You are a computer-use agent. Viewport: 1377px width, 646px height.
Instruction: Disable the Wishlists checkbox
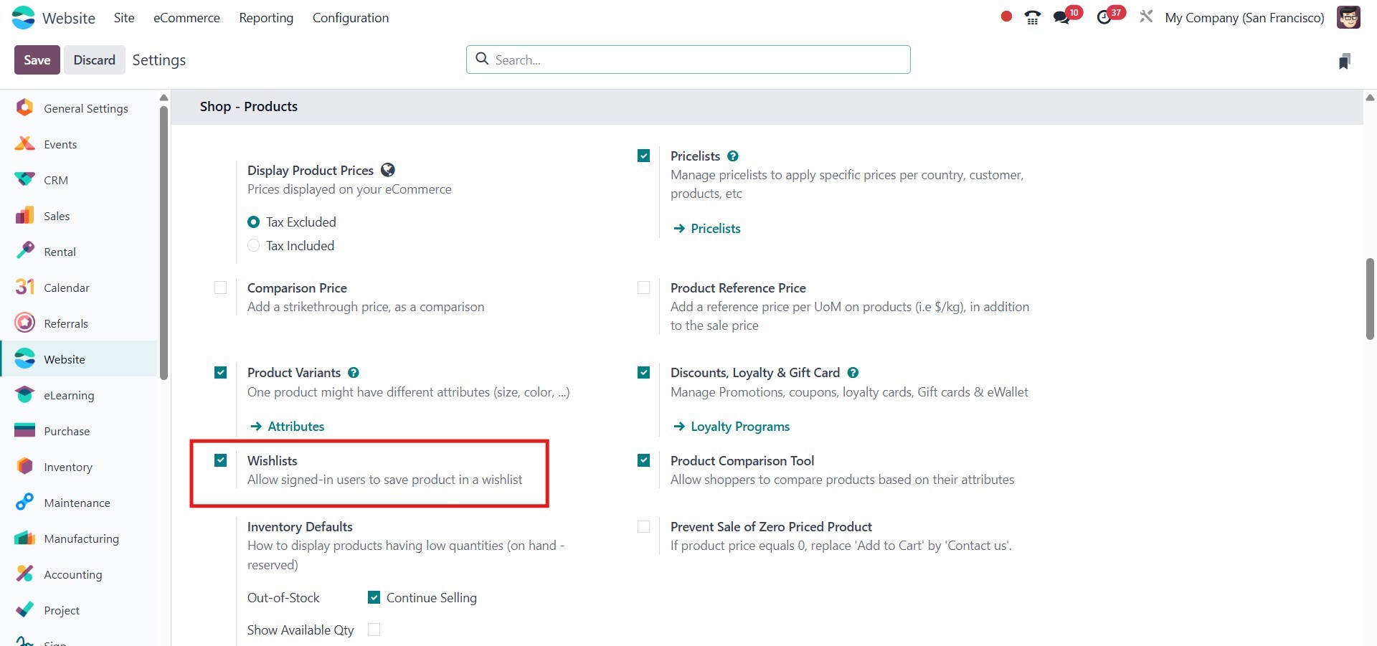coord(221,460)
